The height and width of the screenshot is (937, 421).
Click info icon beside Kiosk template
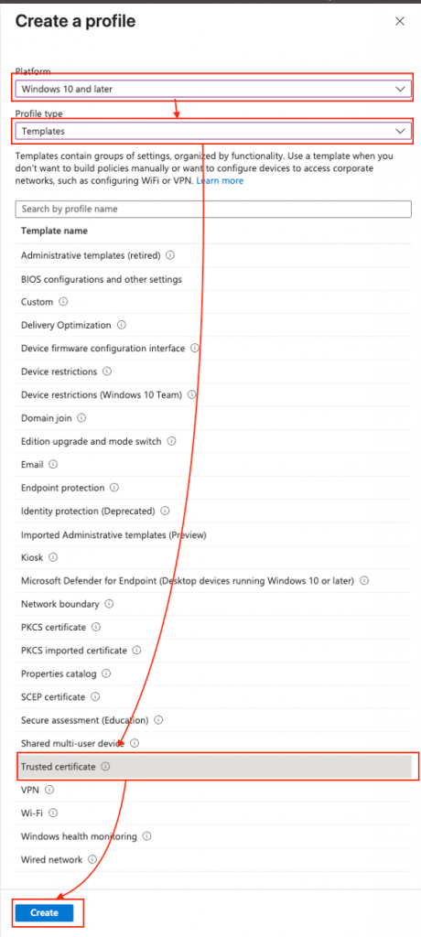[53, 557]
